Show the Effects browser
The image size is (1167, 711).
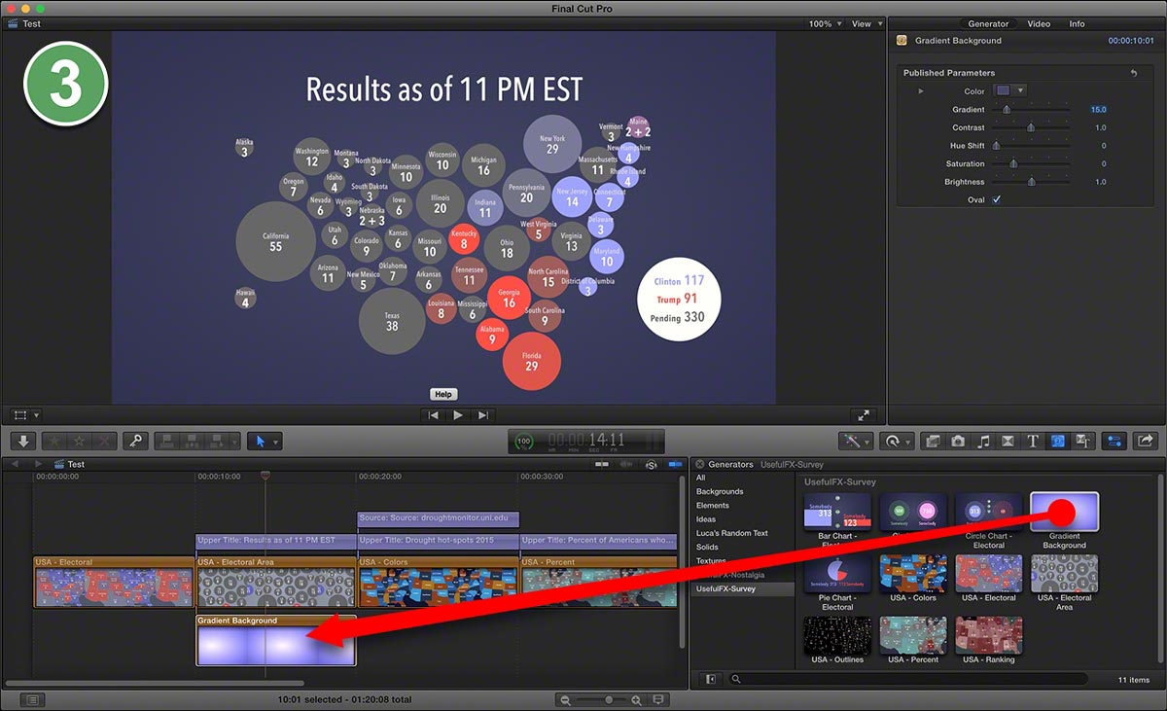tap(933, 442)
